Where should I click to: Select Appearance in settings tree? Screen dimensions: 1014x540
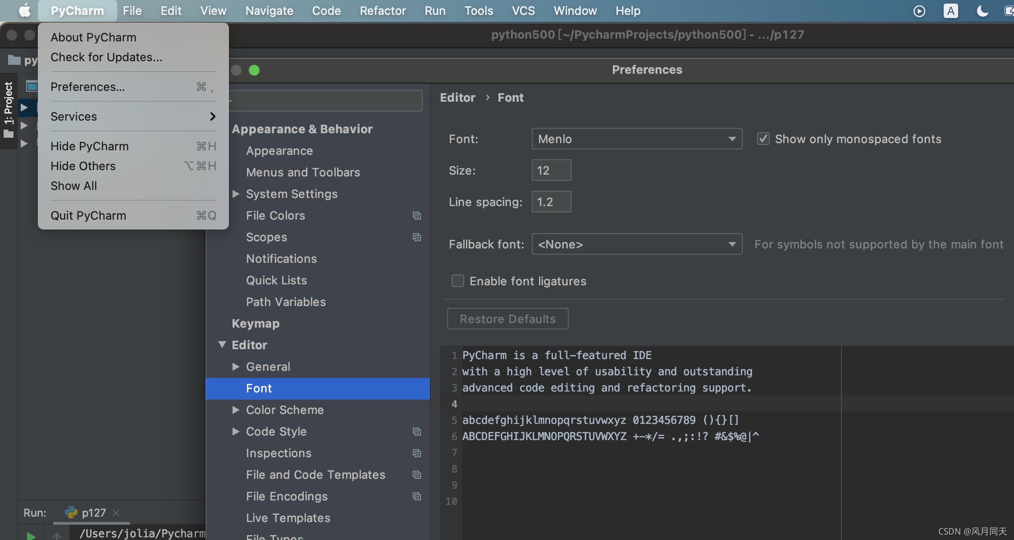point(279,151)
